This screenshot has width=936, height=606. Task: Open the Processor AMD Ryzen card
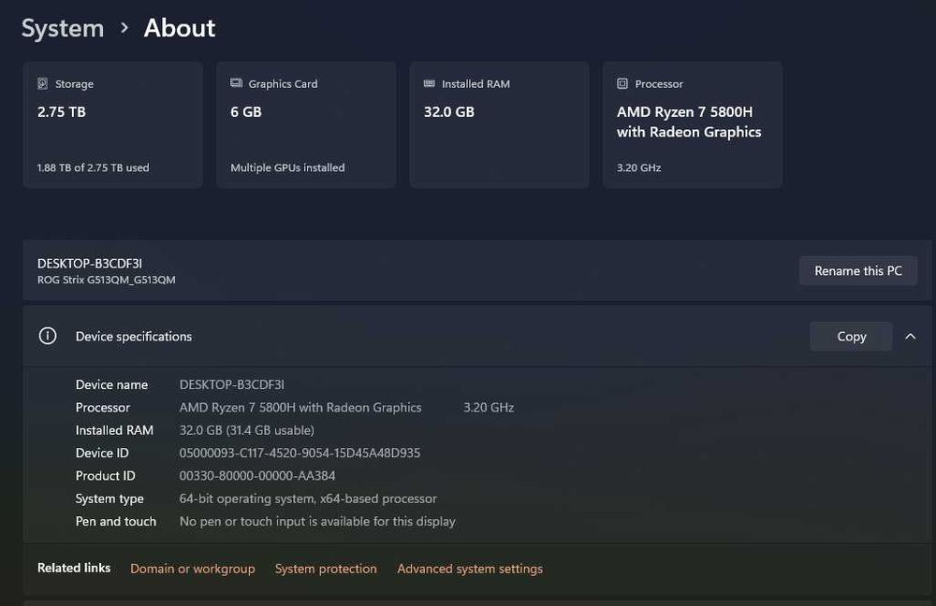(693, 124)
